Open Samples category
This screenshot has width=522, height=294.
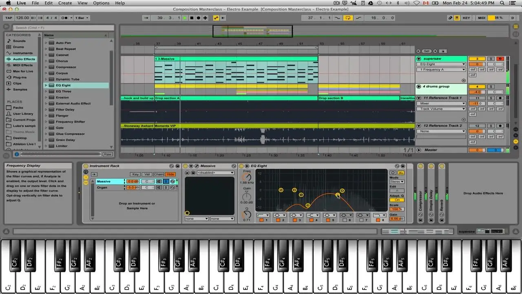point(20,89)
